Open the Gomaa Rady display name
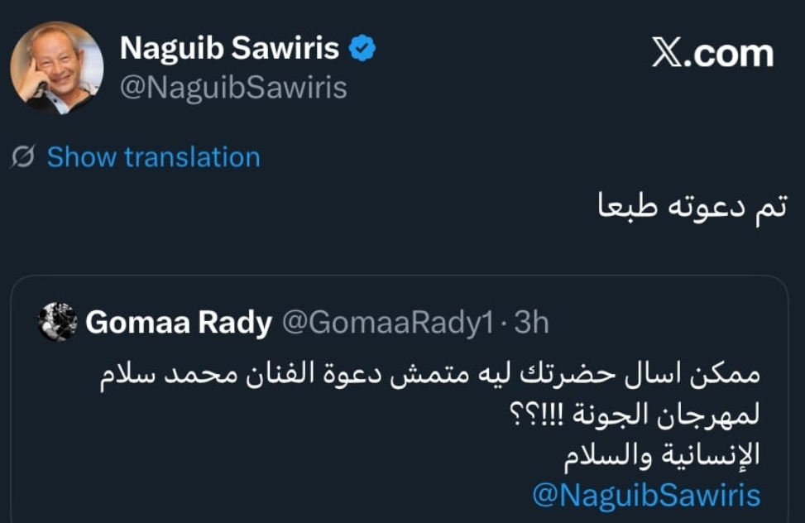Viewport: 805px width, 523px height. [179, 323]
